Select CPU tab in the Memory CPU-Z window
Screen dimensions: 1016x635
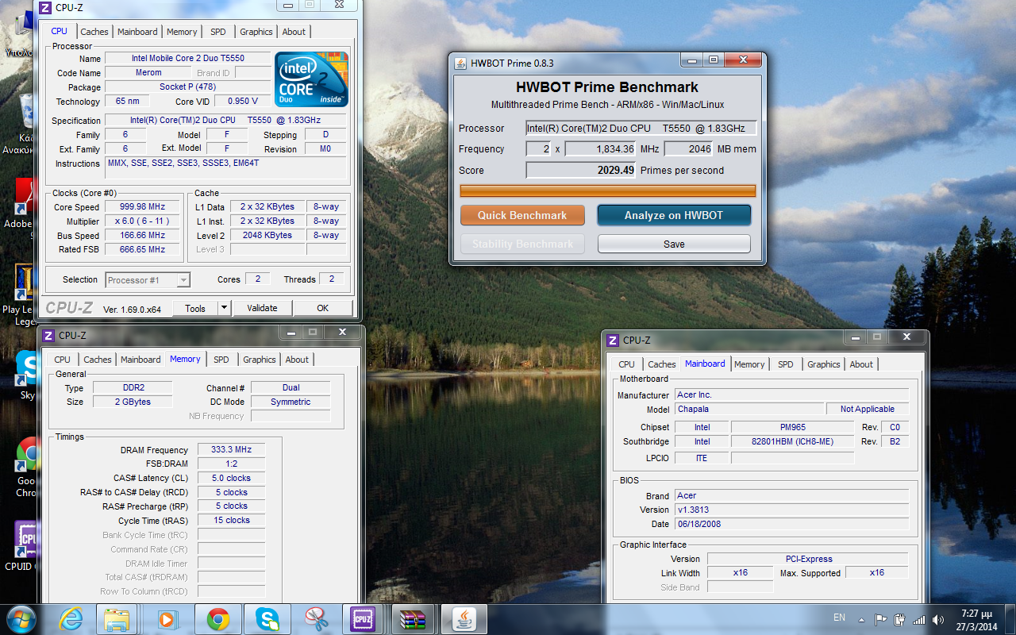63,360
